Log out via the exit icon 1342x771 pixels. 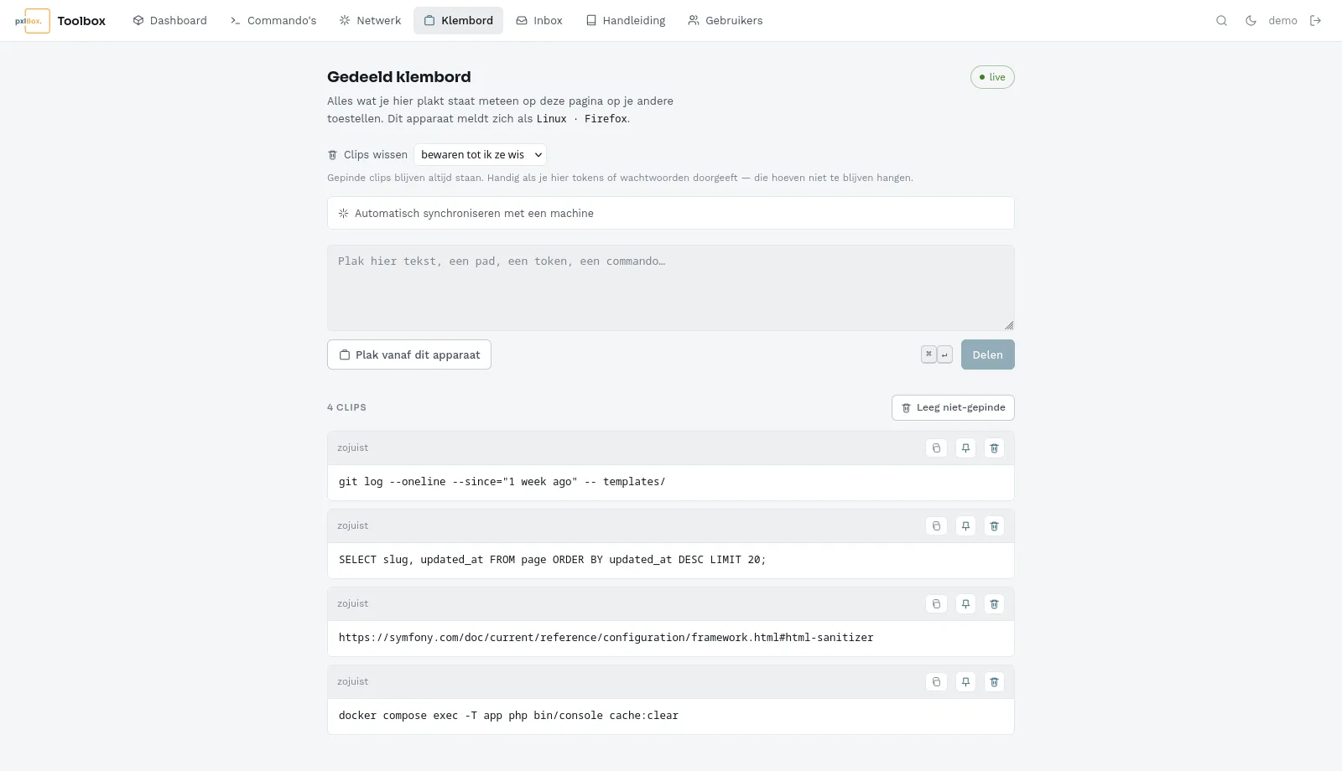tap(1315, 20)
